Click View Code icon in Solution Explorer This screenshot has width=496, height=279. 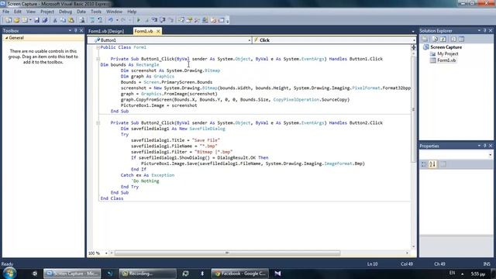pos(453,39)
